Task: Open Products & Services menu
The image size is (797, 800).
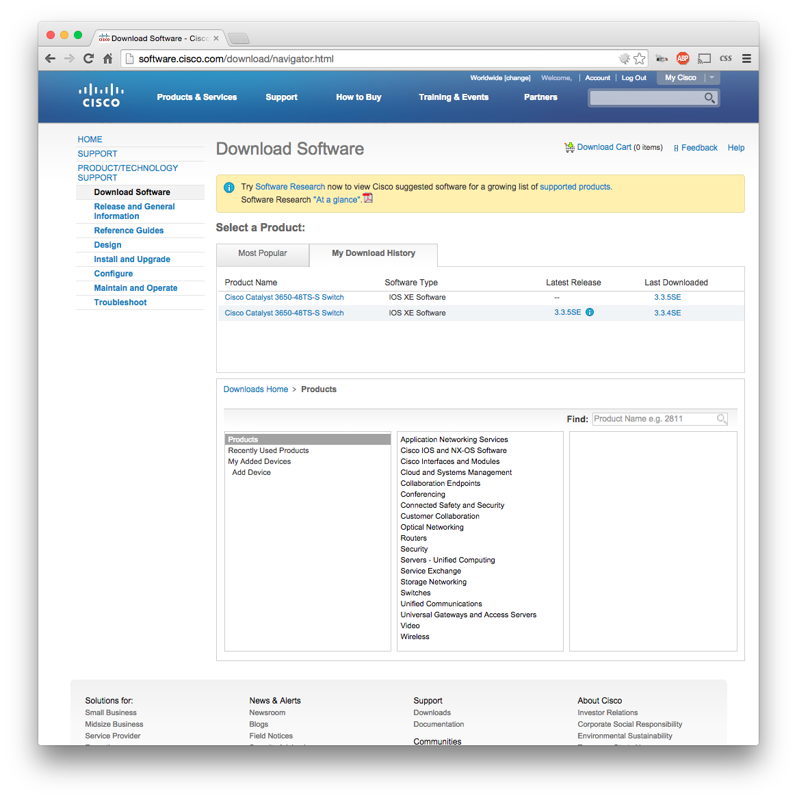Action: coord(197,97)
